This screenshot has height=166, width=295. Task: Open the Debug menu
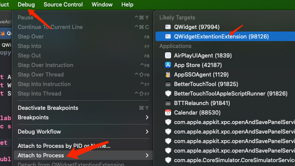[x=26, y=4]
